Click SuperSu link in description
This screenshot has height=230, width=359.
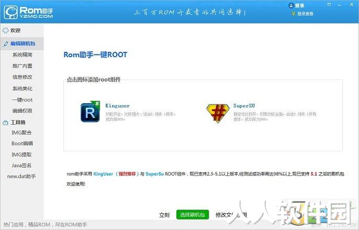(x=155, y=174)
